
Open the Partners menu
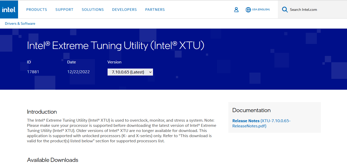155,10
